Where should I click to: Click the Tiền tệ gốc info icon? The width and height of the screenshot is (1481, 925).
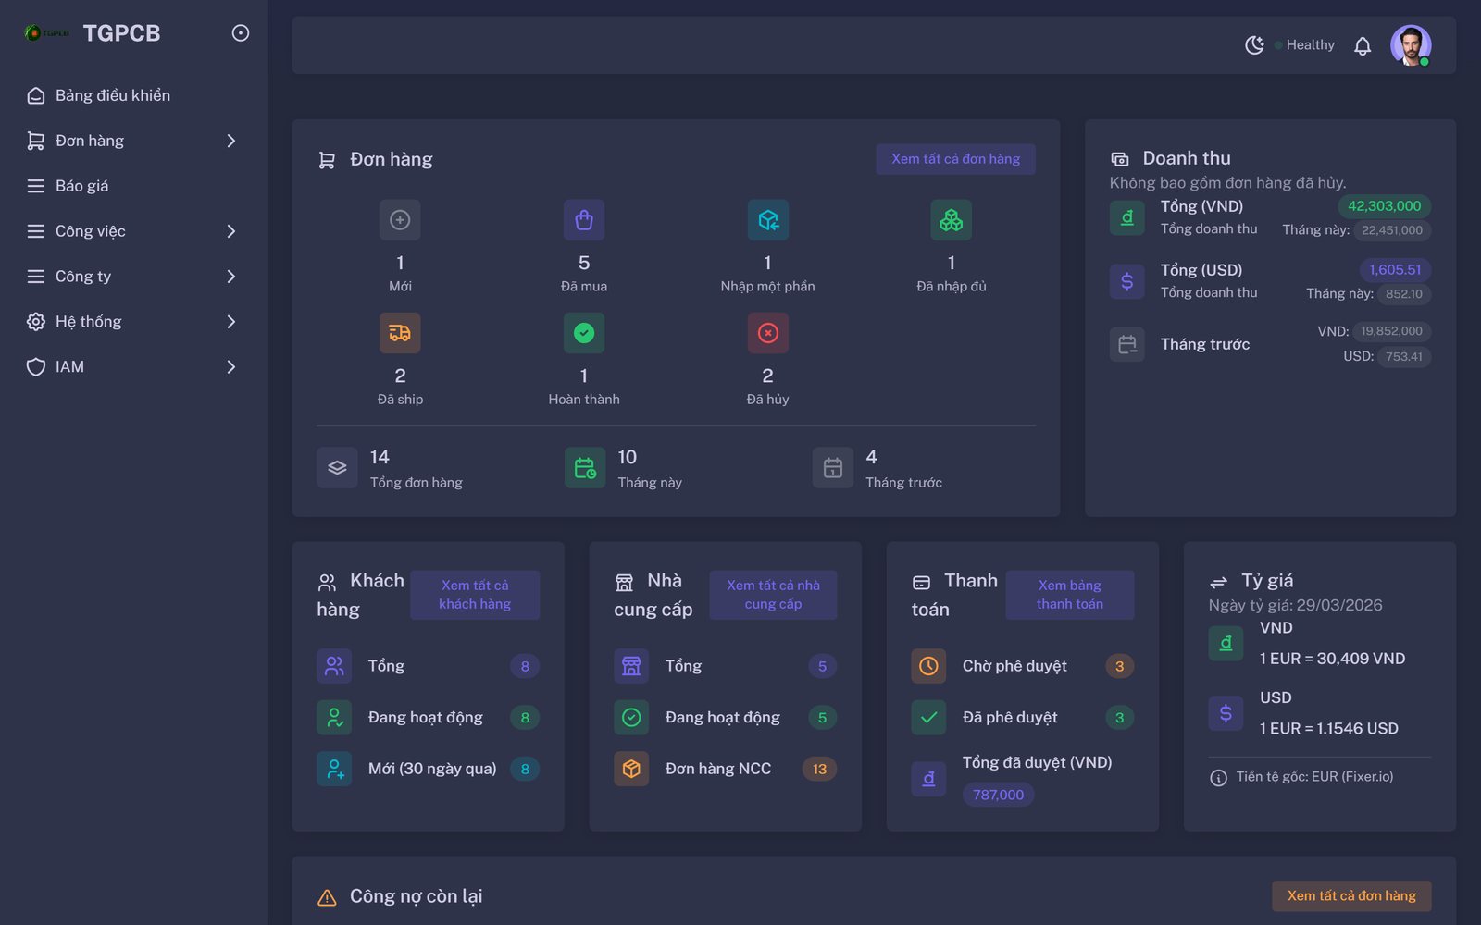pos(1218,778)
